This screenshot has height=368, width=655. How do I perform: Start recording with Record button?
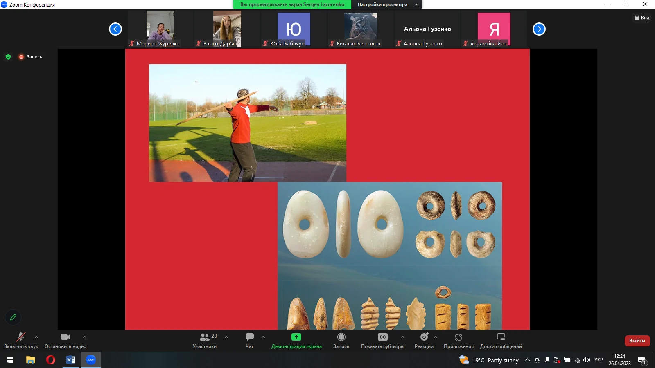click(341, 341)
